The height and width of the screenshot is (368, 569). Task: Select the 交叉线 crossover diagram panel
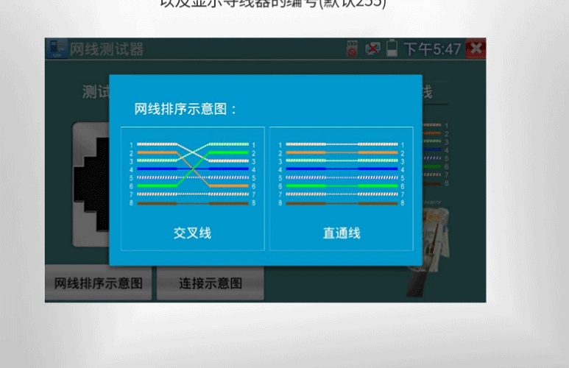pyautogui.click(x=193, y=188)
